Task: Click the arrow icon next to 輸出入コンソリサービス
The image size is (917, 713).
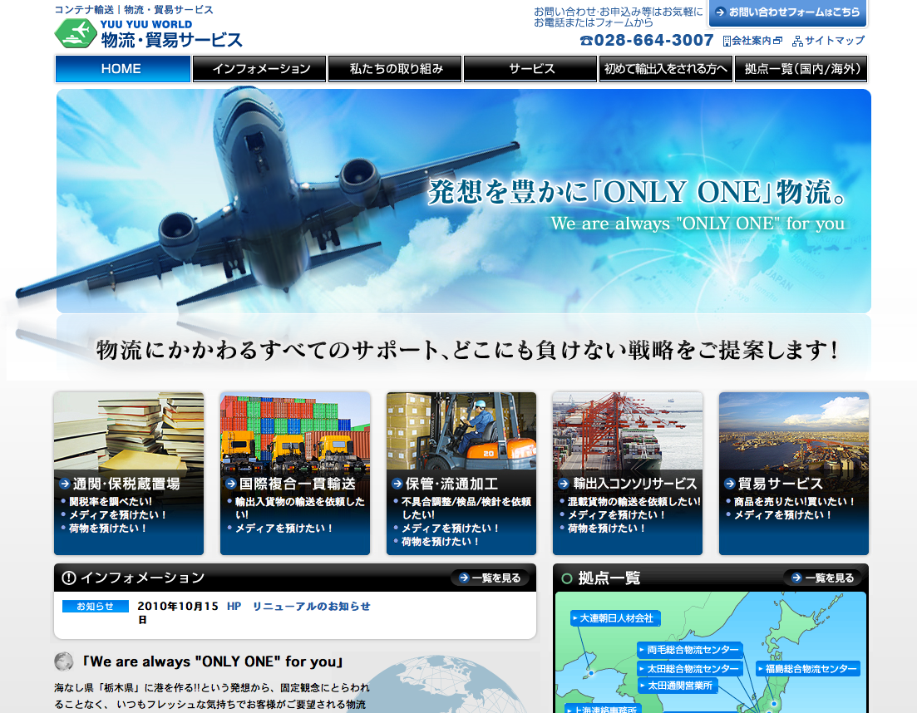Action: [564, 484]
